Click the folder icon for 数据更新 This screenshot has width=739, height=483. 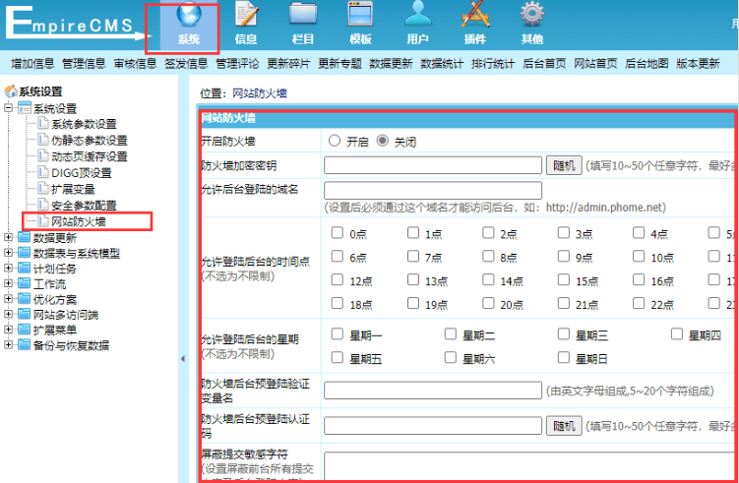point(24,237)
